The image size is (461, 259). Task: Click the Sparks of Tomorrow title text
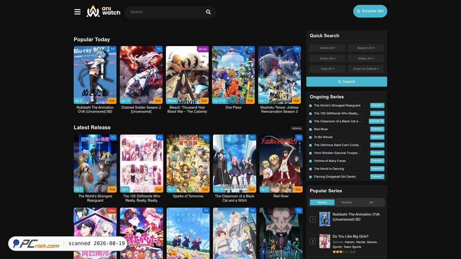coord(188,196)
